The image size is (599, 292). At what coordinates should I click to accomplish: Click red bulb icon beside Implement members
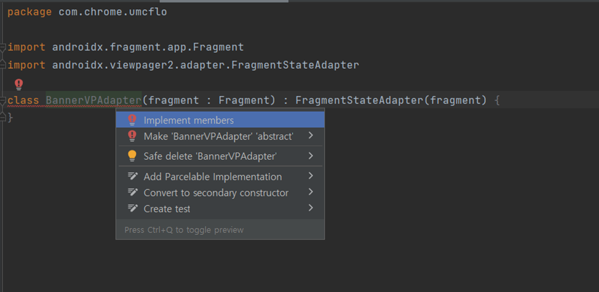pos(132,120)
